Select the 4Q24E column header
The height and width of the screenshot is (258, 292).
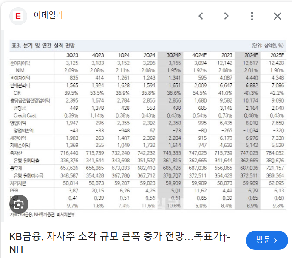pyautogui.click(x=199, y=55)
